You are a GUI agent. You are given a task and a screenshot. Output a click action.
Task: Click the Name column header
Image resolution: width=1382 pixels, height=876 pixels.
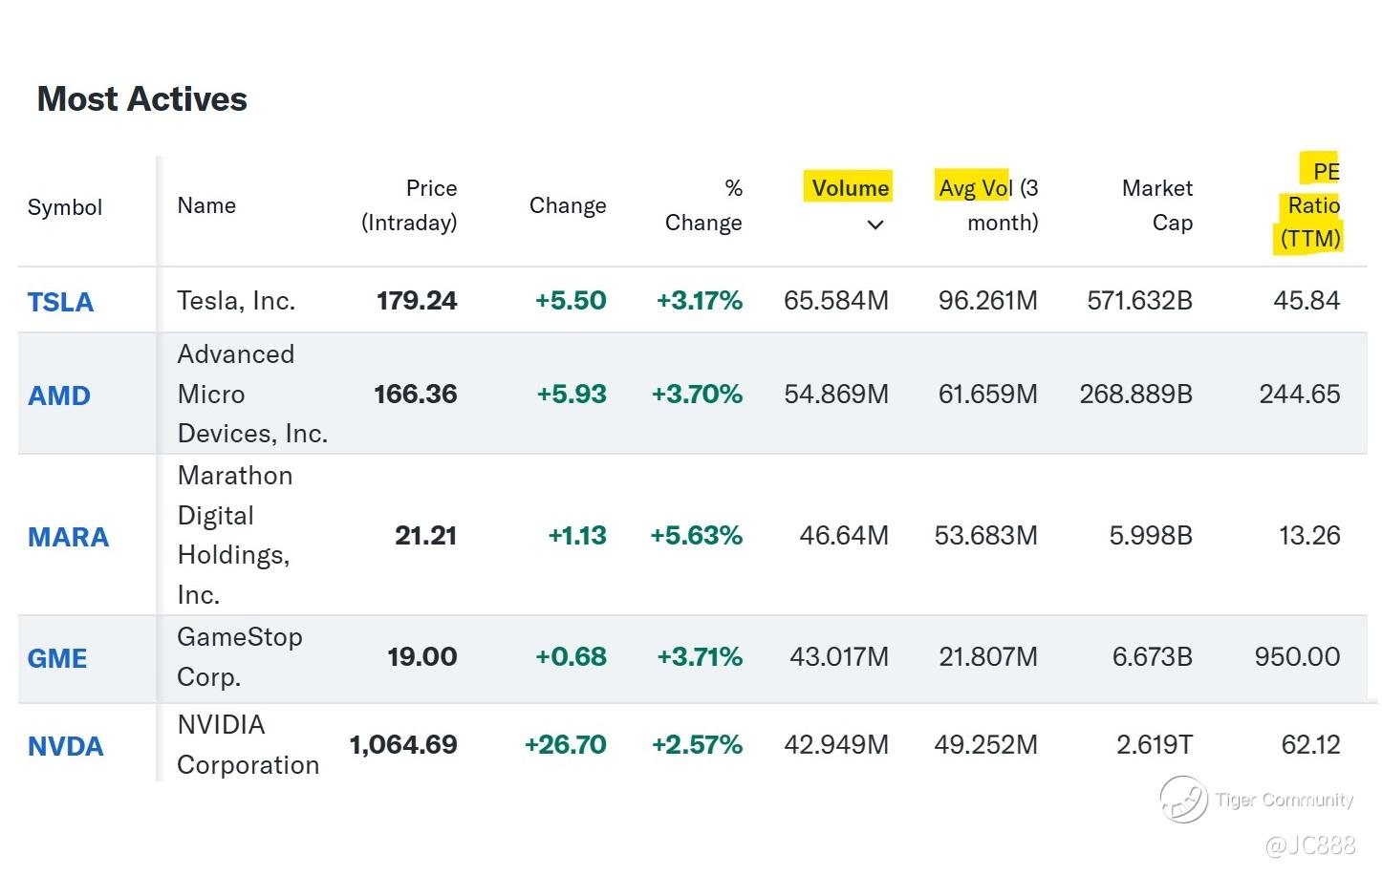[x=206, y=205]
